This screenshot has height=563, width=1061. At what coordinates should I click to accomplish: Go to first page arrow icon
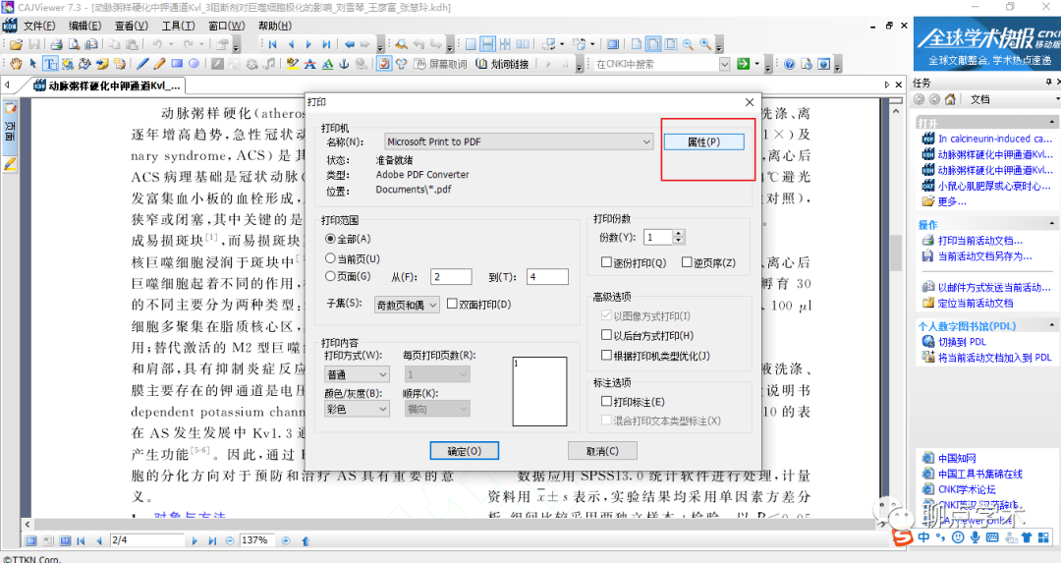pos(273,44)
